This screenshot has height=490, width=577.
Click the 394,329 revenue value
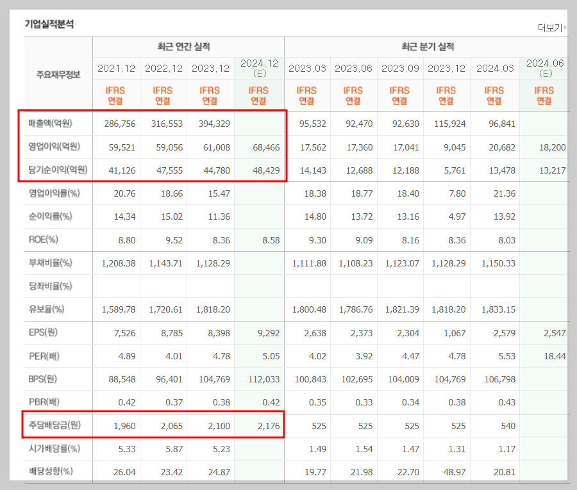click(x=214, y=124)
